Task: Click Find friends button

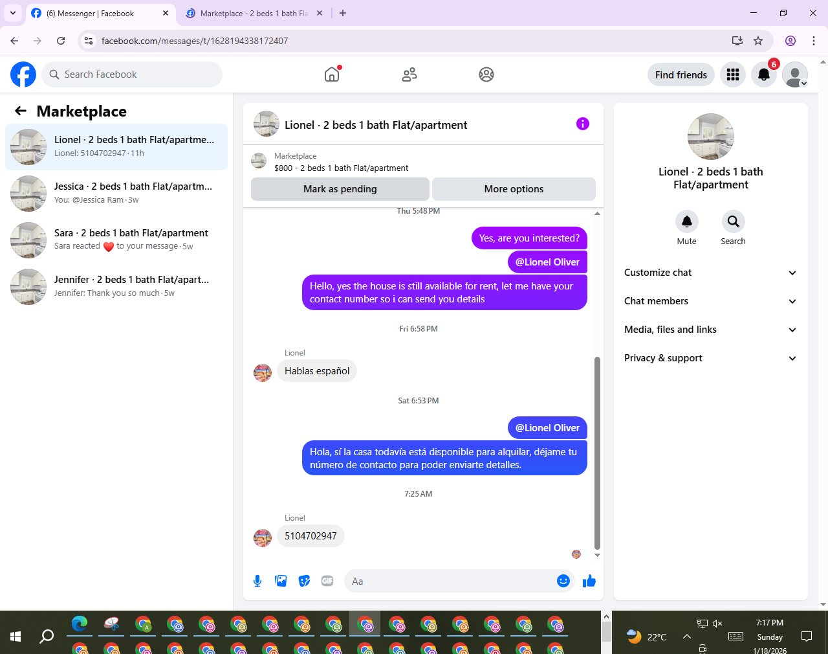Action: coord(681,74)
